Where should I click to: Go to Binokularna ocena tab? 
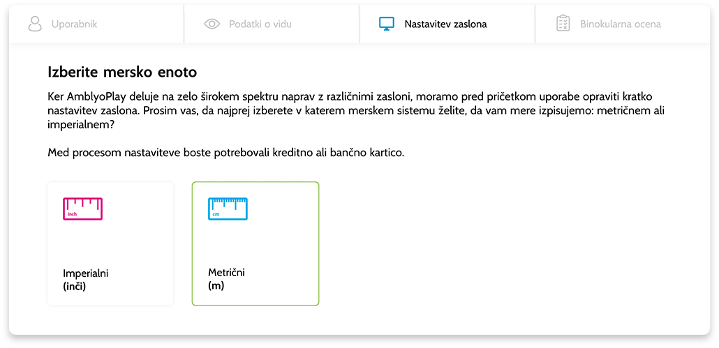tap(622, 24)
